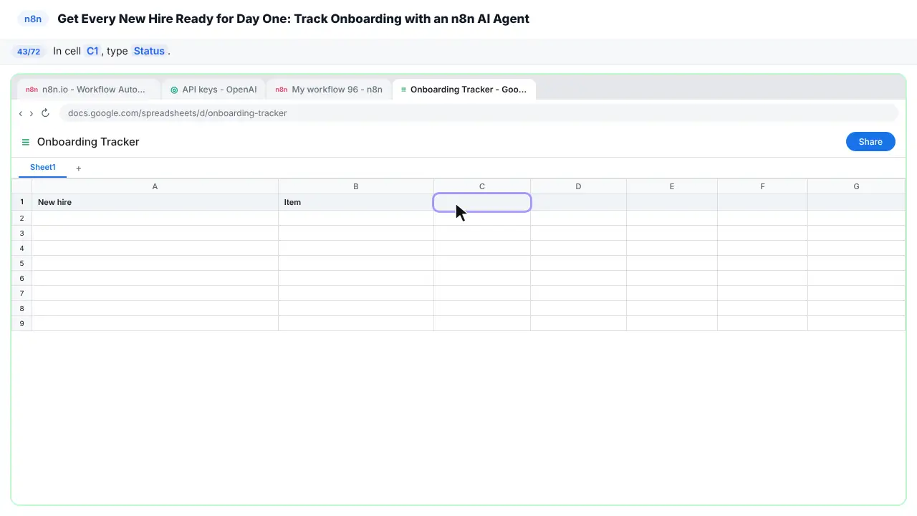Screen dimensions: 917x516
Task: Select row 4 header
Action: pos(21,248)
